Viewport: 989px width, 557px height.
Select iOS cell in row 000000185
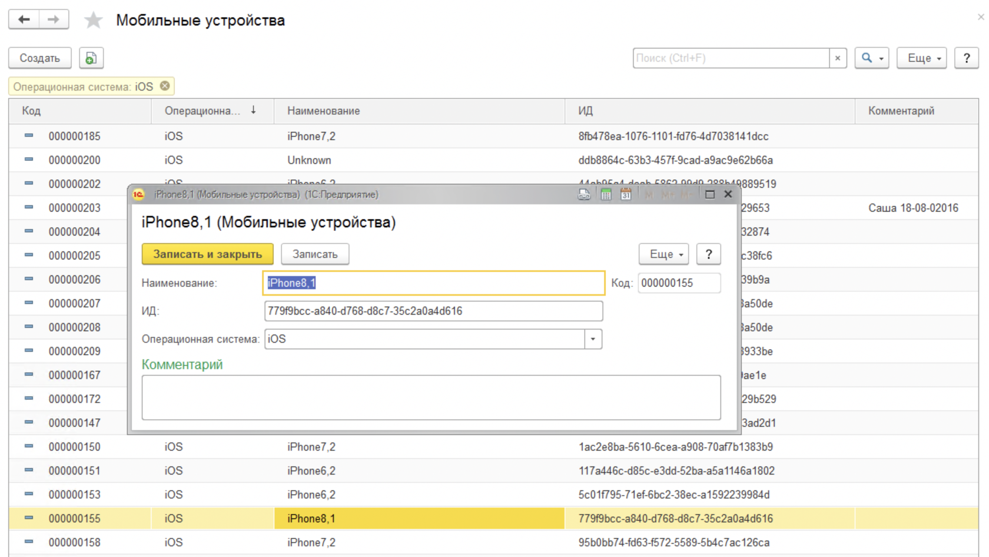coord(212,135)
